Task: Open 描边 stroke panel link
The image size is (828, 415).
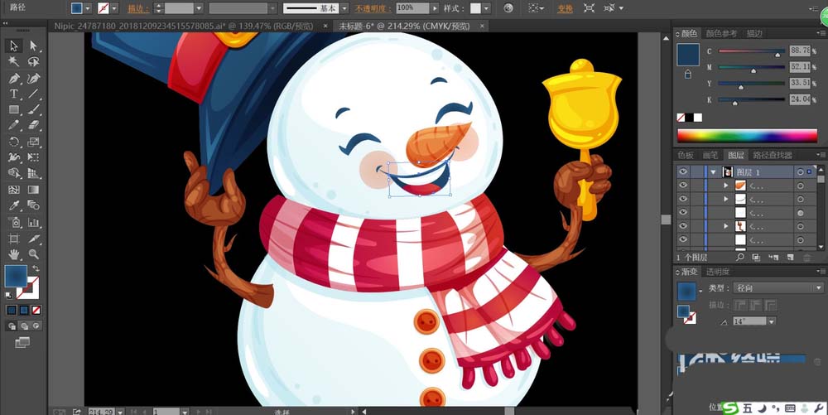Action: click(137, 8)
